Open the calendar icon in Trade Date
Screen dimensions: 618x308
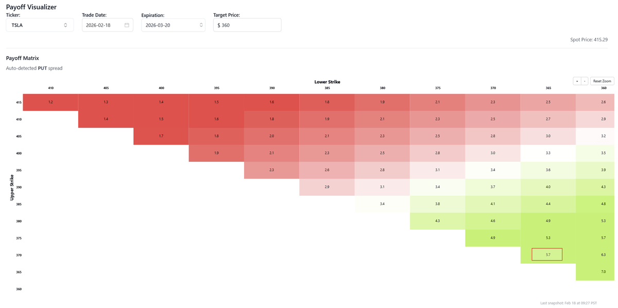pos(127,25)
